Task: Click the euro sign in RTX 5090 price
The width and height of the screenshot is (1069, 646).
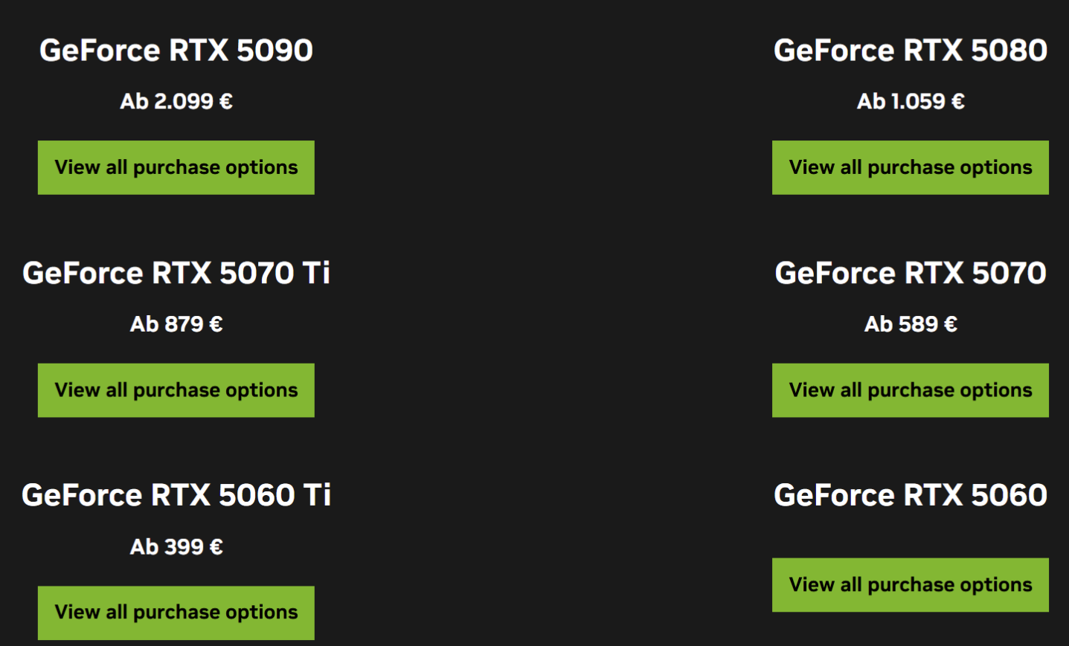Action: pyautogui.click(x=226, y=101)
